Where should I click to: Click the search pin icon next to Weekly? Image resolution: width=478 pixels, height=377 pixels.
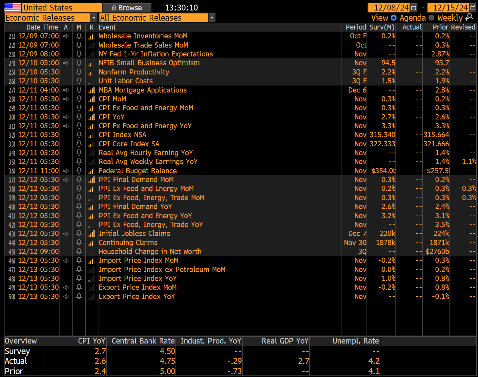point(470,17)
